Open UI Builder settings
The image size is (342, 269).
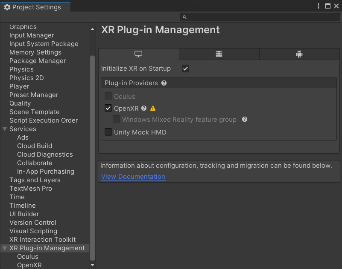24,214
